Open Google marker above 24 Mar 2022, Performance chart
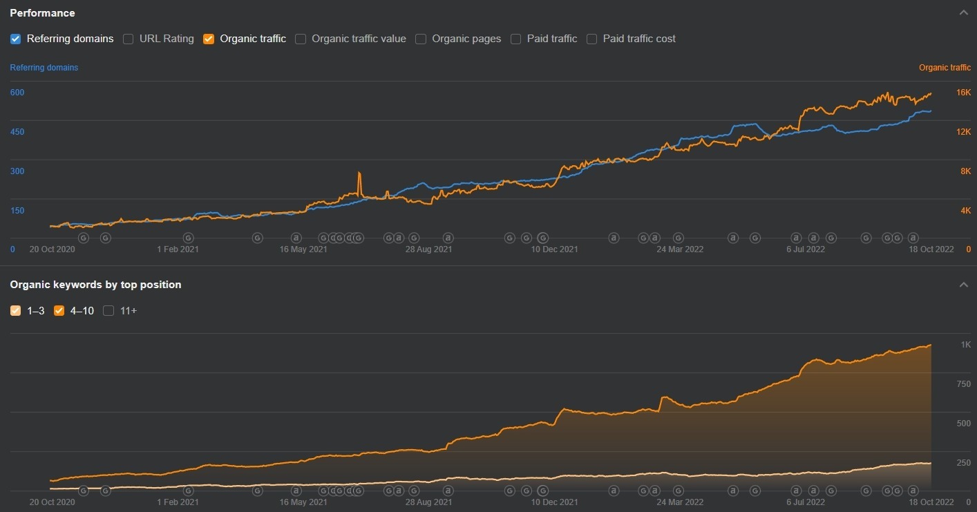977x512 pixels. point(679,238)
